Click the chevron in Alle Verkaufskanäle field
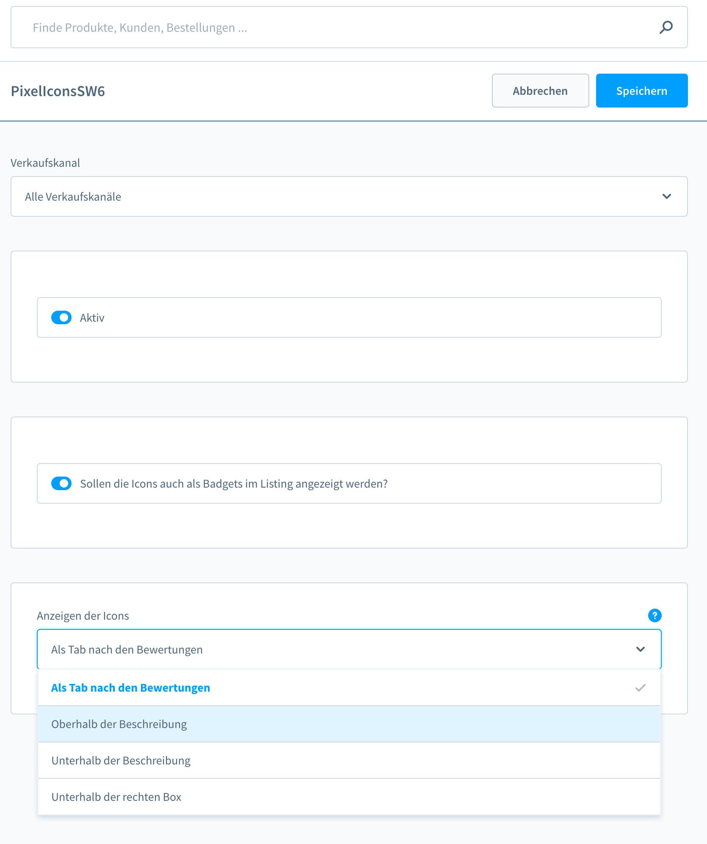This screenshot has width=707, height=844. 666,196
